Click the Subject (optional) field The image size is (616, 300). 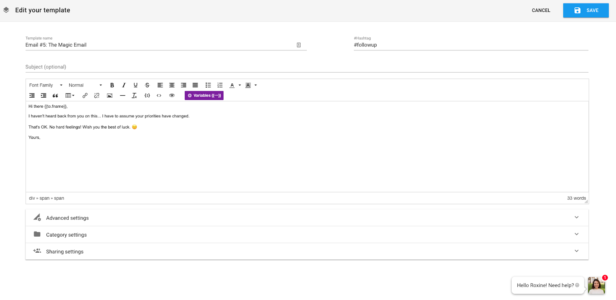coord(307,67)
